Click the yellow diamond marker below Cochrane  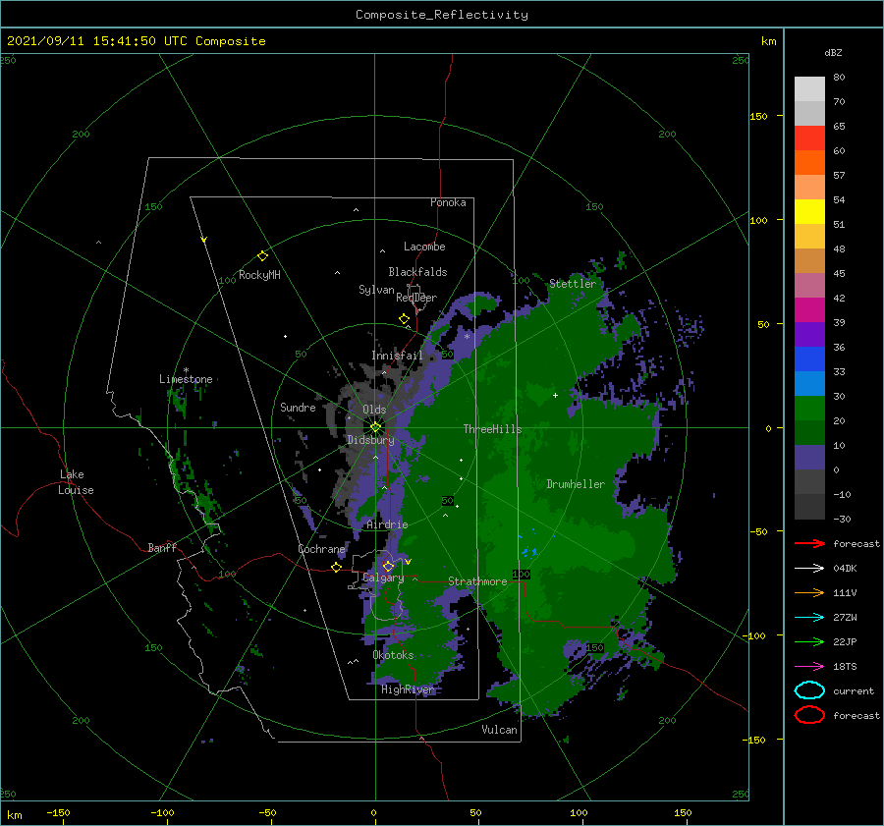[337, 567]
